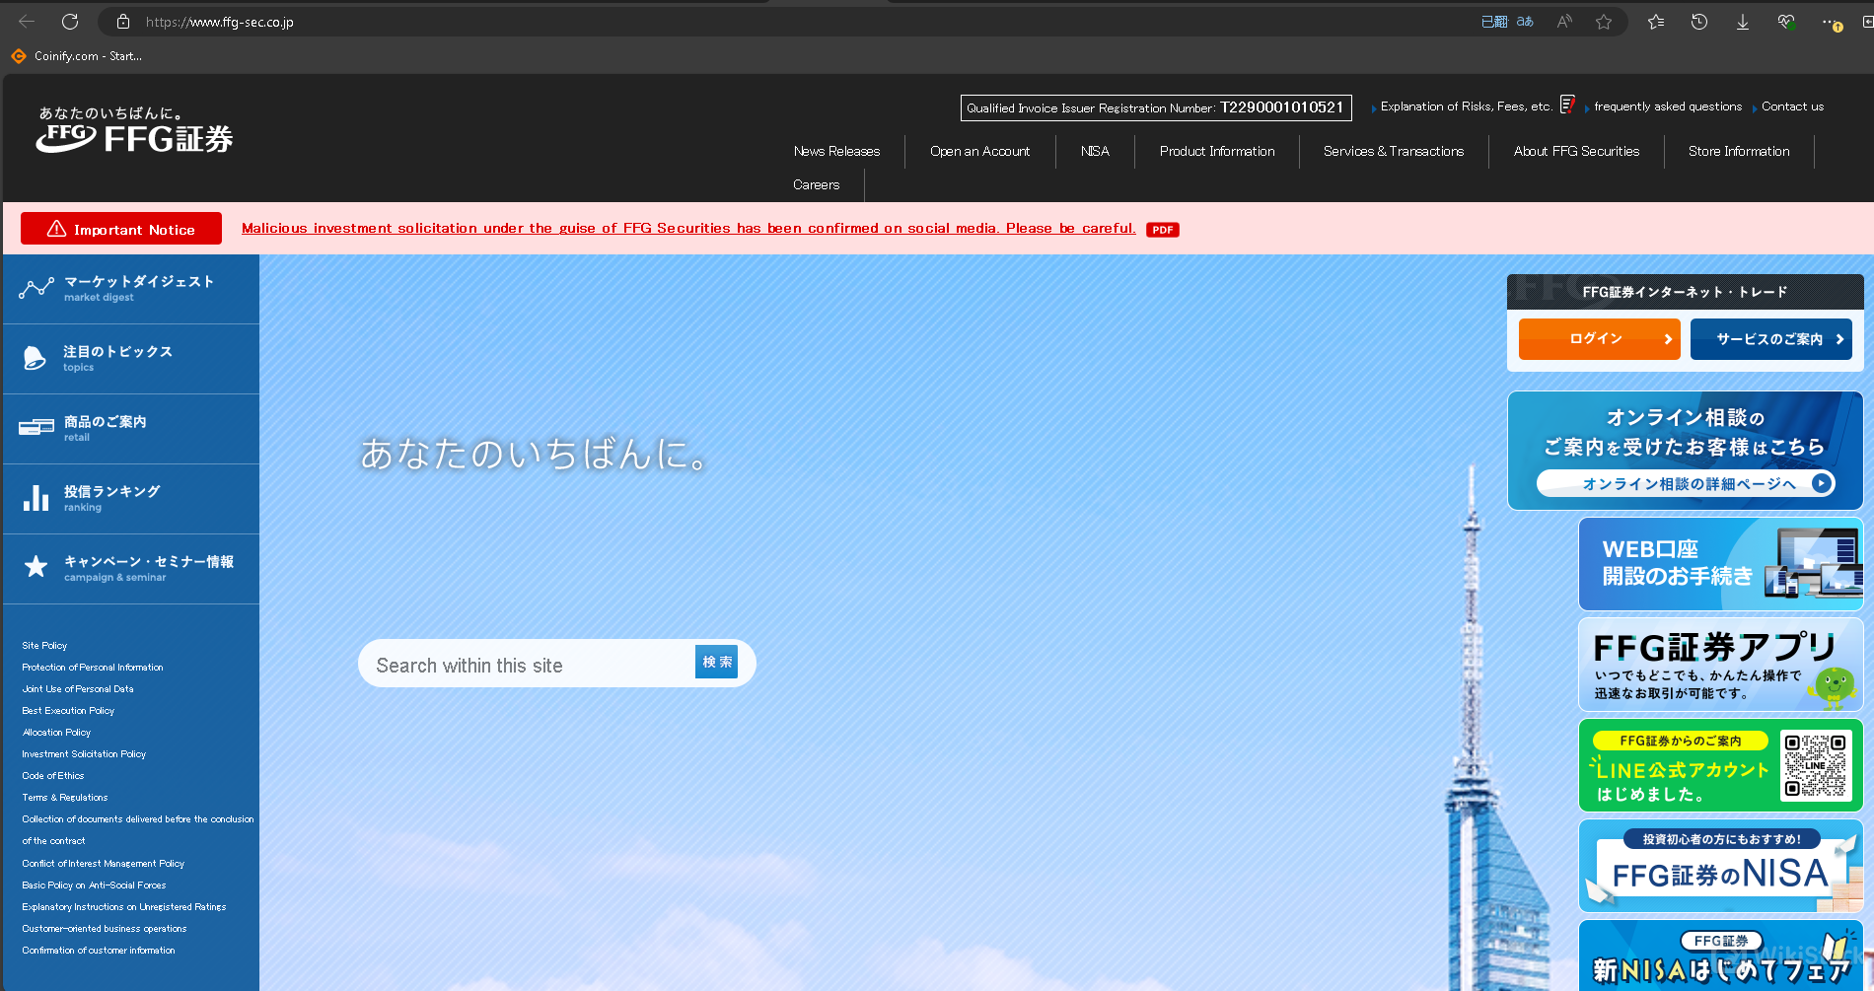Click the Important Notice red badge
The height and width of the screenshot is (991, 1874).
121,229
